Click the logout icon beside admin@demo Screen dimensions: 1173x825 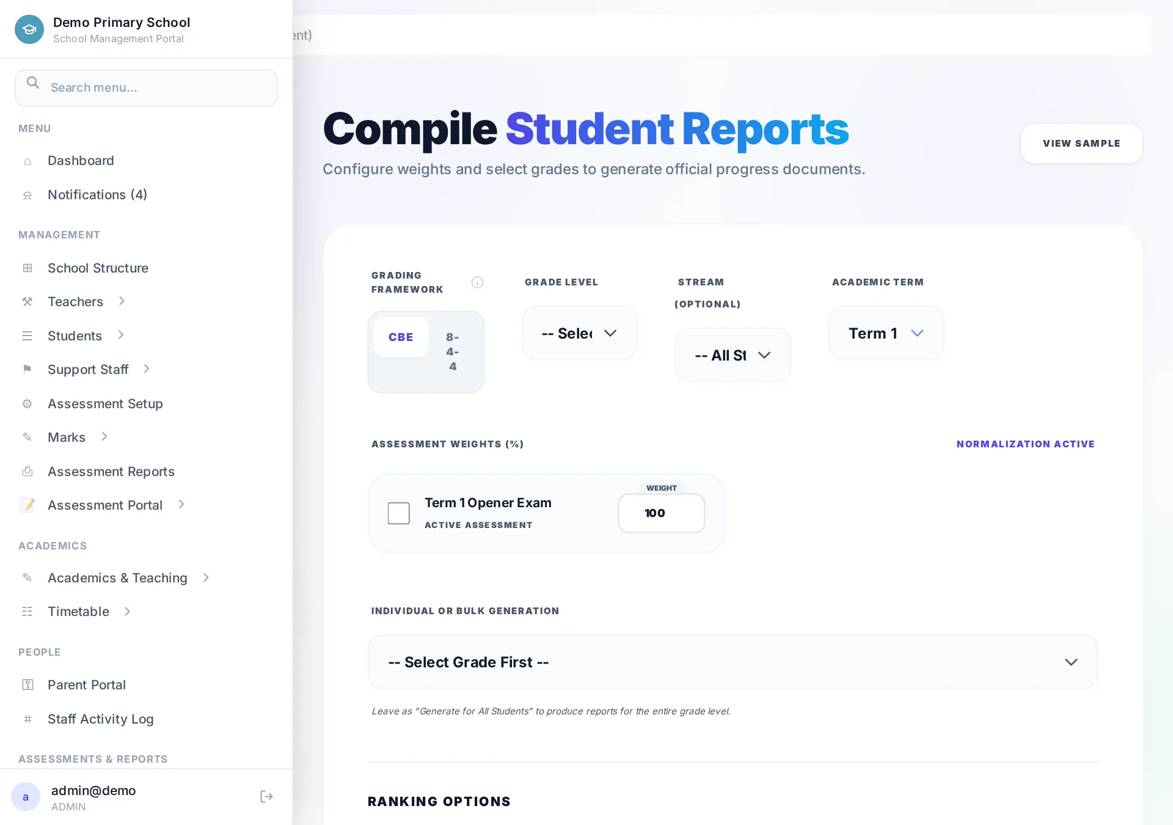point(266,796)
